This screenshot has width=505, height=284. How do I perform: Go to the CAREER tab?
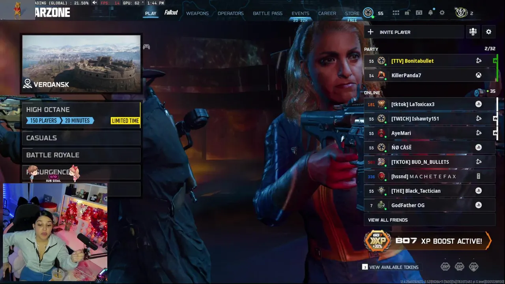[x=327, y=13]
